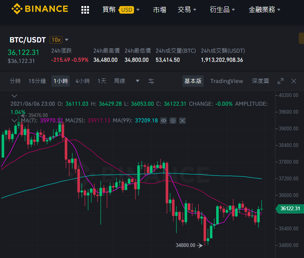Open the apps grid menu icon
304x258 pixels.
click(85, 10)
